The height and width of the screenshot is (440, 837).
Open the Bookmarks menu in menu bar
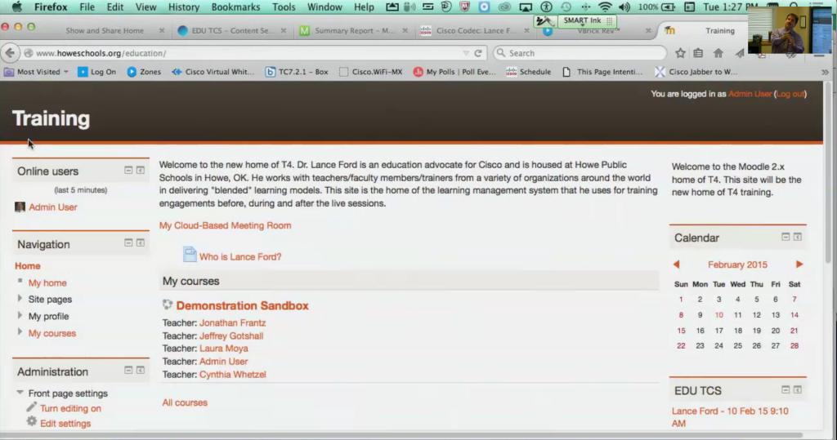[x=234, y=7]
